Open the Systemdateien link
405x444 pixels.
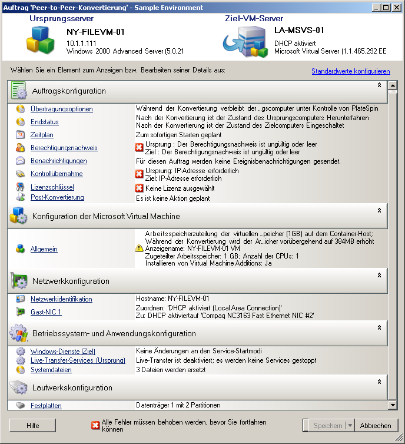[x=51, y=370]
